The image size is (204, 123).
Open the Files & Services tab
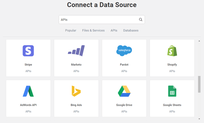pos(93,30)
